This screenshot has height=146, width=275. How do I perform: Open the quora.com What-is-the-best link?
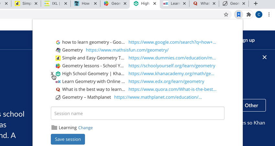click(x=172, y=89)
